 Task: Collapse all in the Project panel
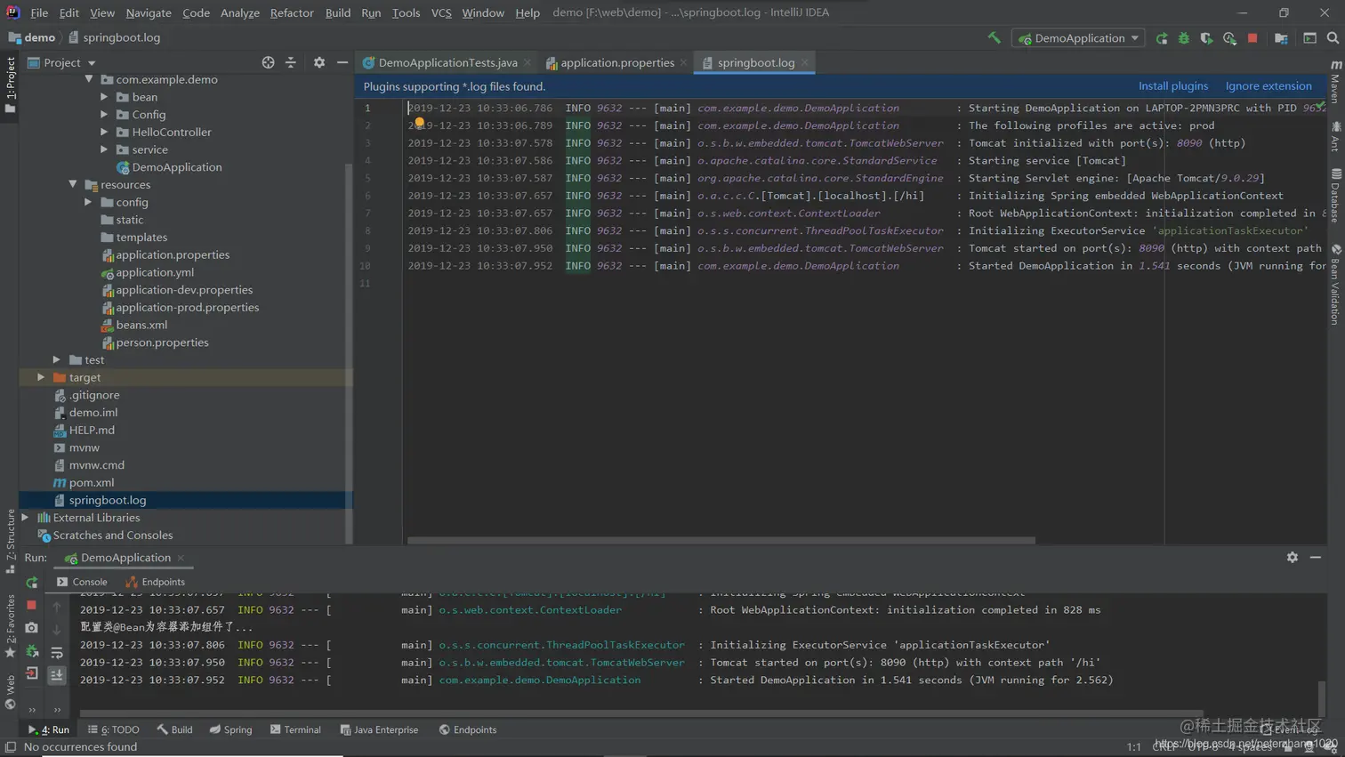pos(291,62)
